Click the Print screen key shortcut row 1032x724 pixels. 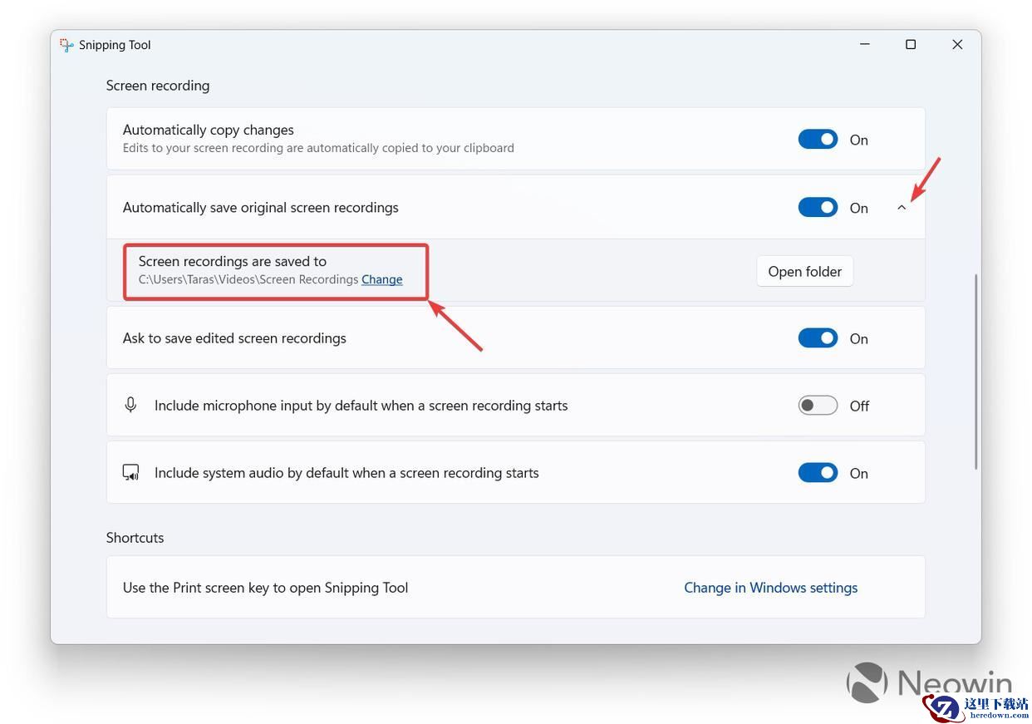coord(515,587)
